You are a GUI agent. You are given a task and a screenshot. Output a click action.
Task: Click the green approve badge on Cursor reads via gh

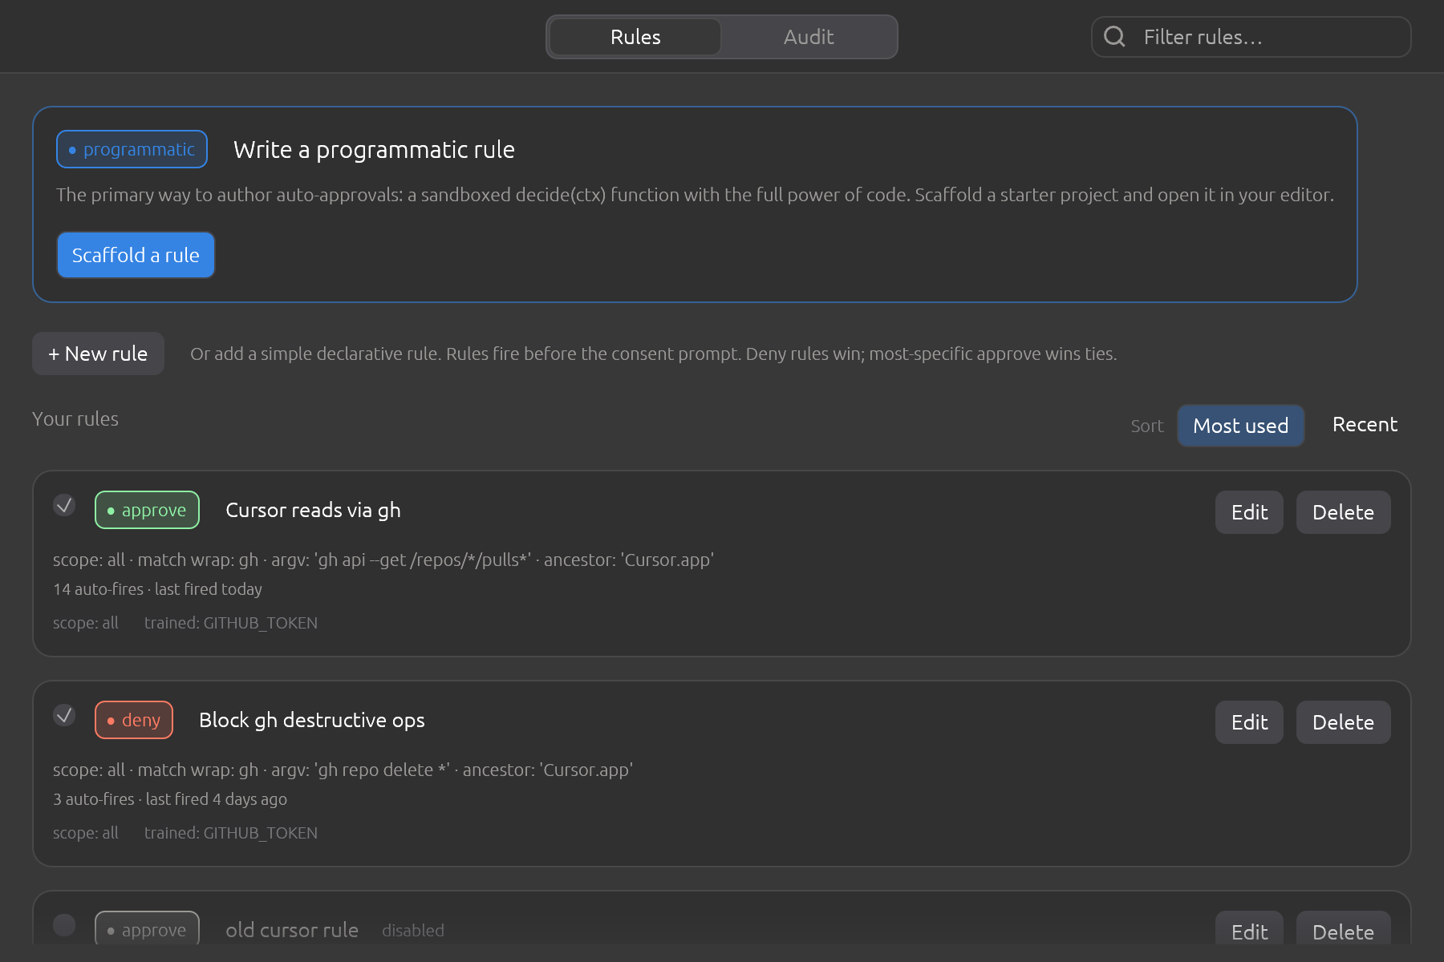(x=147, y=510)
